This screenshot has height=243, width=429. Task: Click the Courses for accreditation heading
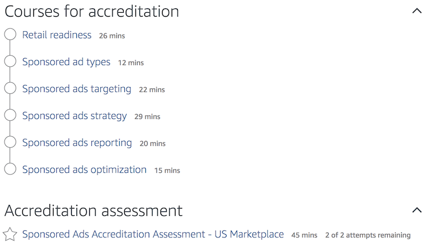click(92, 12)
